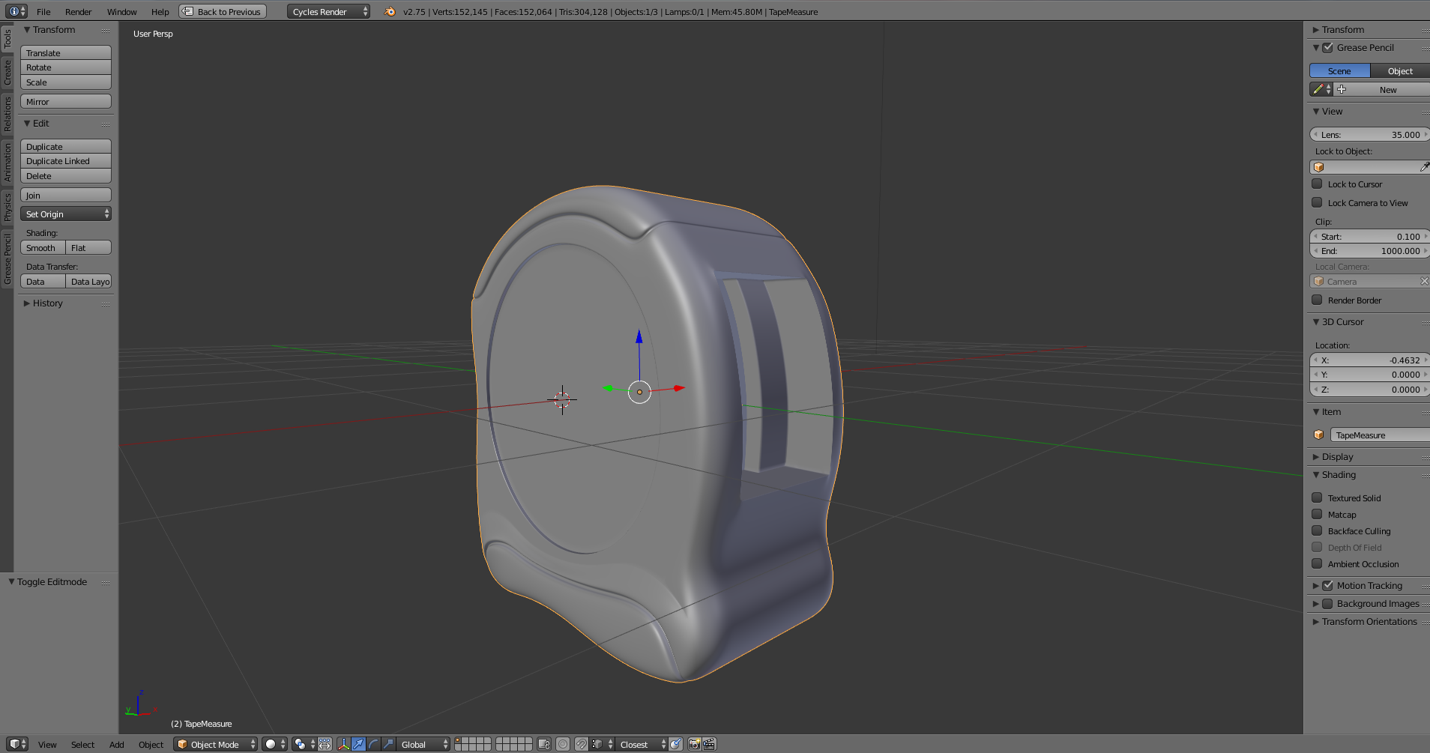The width and height of the screenshot is (1430, 753).
Task: Open the info editor type selector icon
Action: (x=16, y=11)
